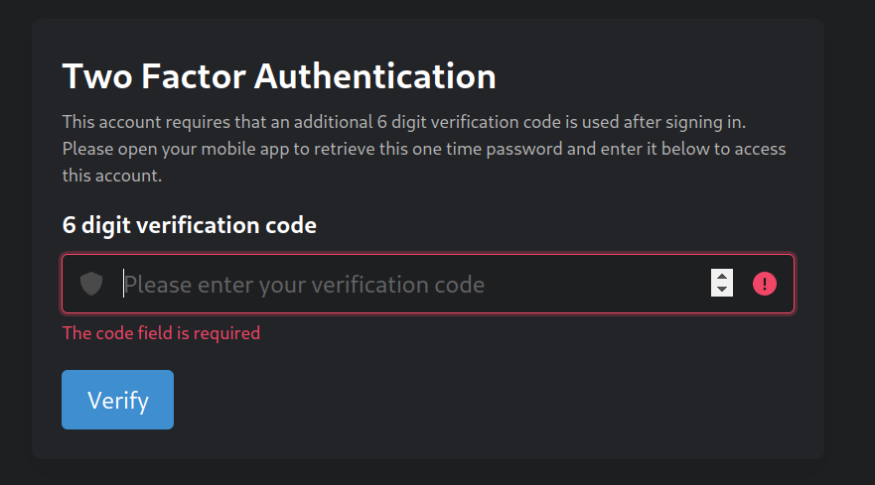The width and height of the screenshot is (875, 485).
Task: Decrement the code with the spinner down arrow
Action: coord(721,290)
